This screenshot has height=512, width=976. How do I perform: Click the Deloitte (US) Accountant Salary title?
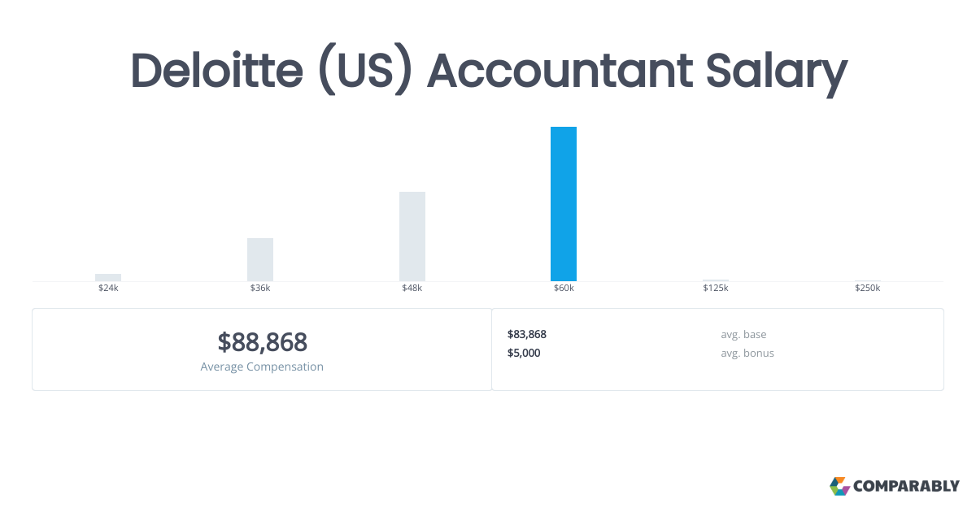[488, 71]
